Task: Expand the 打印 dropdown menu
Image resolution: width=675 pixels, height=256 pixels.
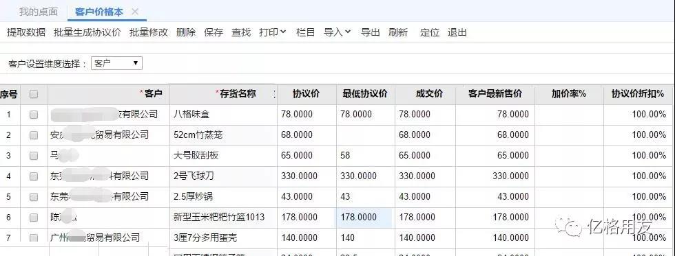Action: (x=273, y=32)
